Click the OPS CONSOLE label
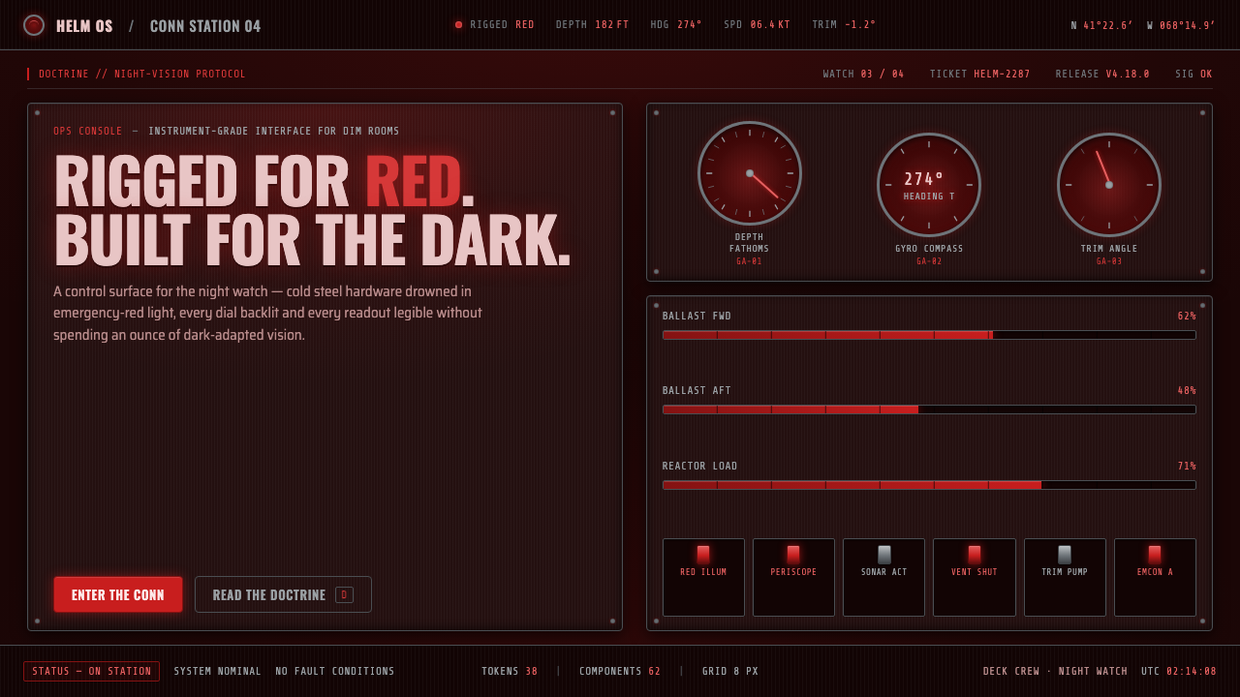 click(88, 131)
